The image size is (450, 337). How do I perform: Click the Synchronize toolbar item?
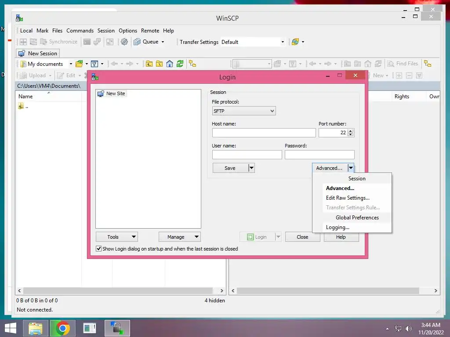click(x=59, y=42)
